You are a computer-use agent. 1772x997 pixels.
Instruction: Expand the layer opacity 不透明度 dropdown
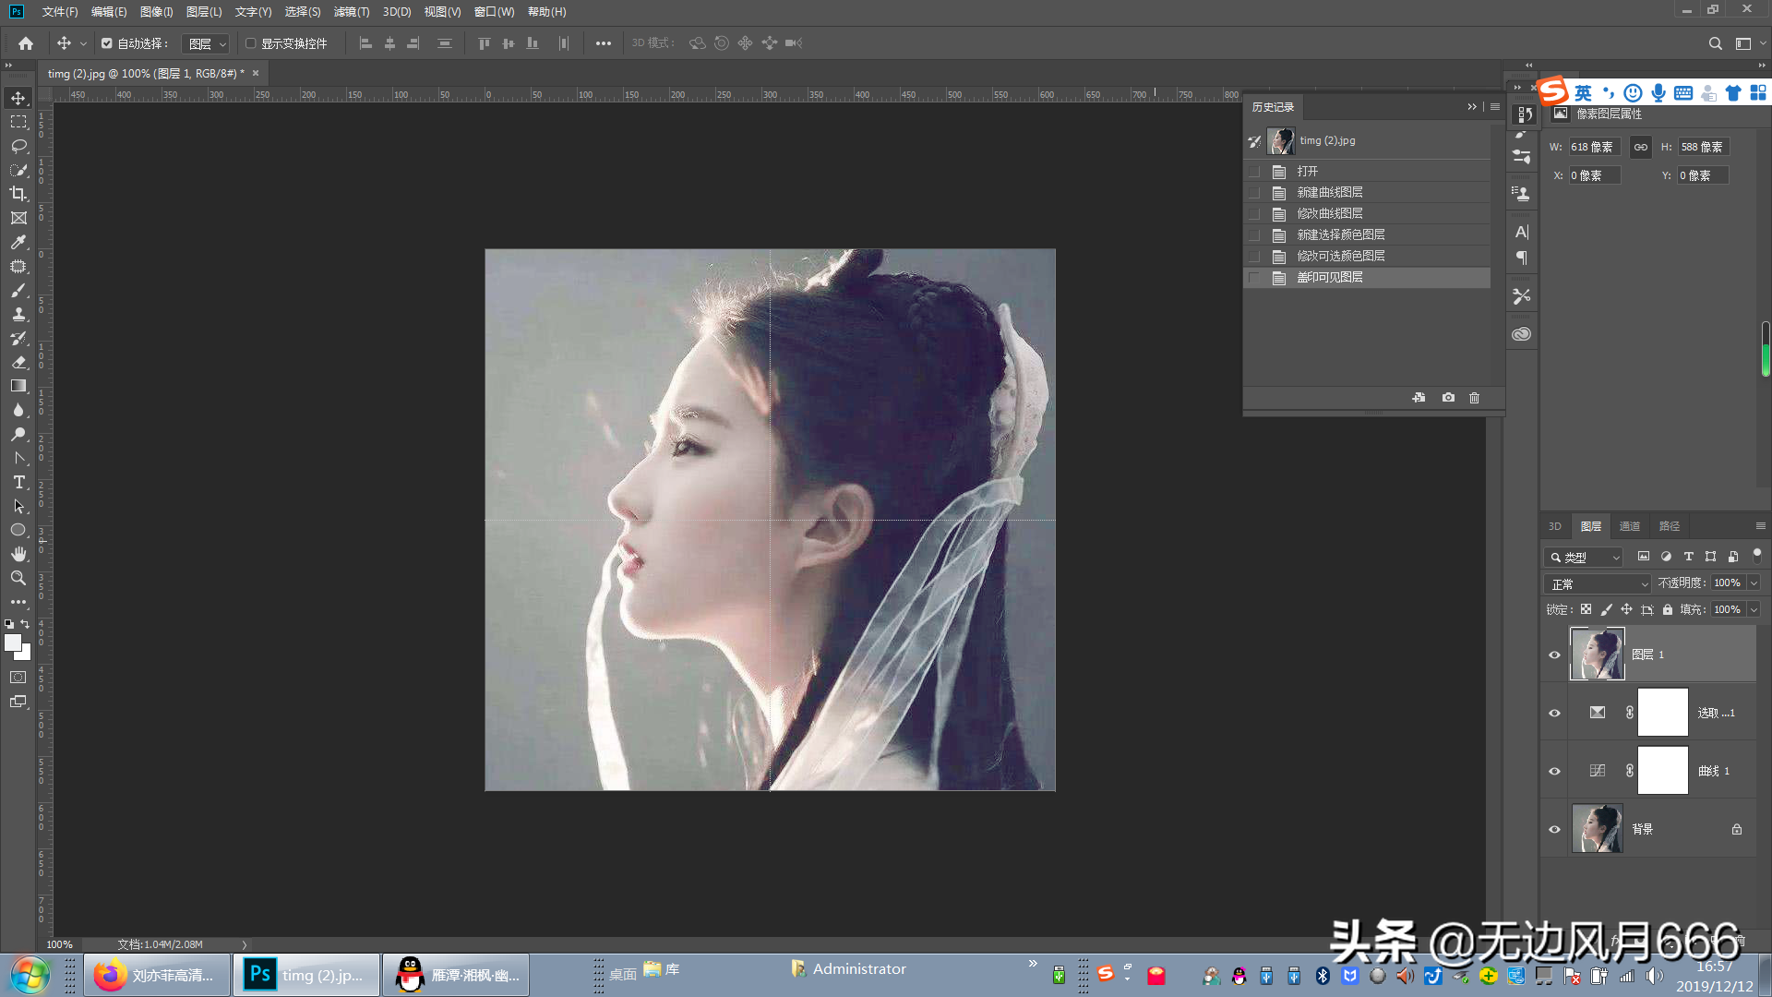click(x=1754, y=583)
